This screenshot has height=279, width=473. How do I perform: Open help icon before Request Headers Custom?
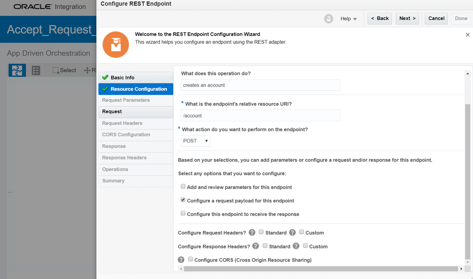coord(292,233)
